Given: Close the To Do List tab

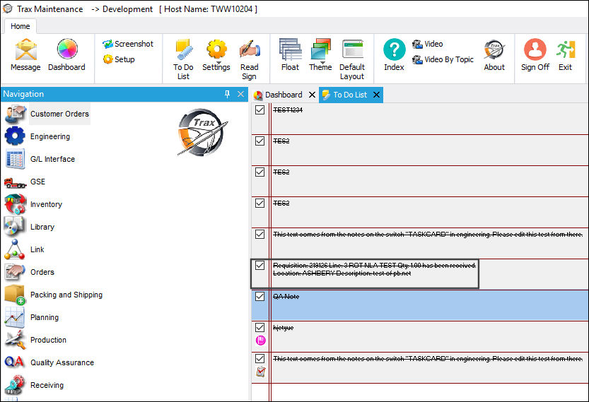Looking at the screenshot, I should tap(376, 95).
